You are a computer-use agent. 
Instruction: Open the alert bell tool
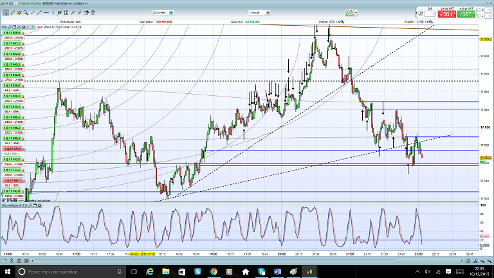coord(19,13)
